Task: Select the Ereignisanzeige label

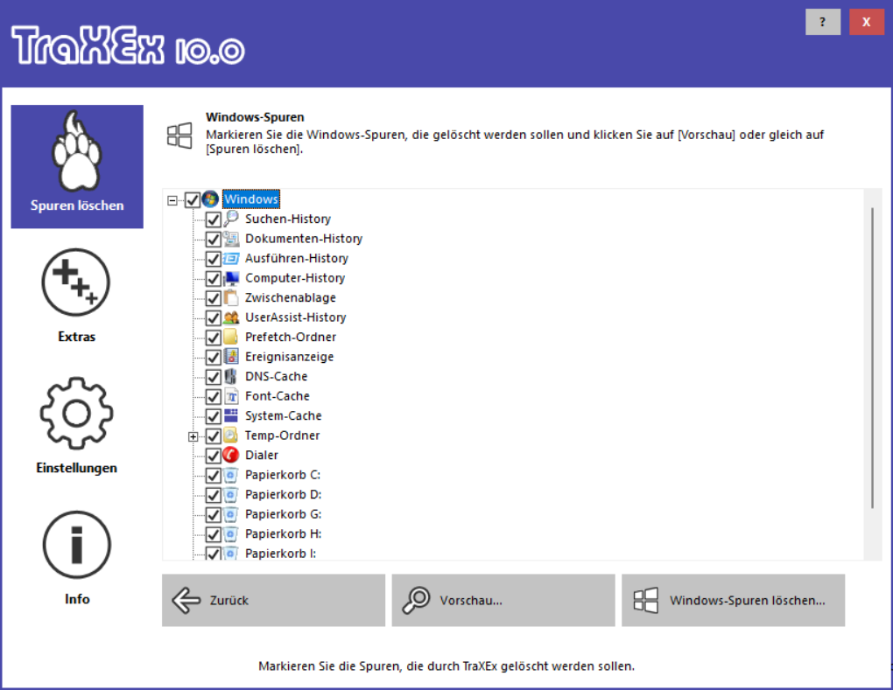Action: point(289,357)
